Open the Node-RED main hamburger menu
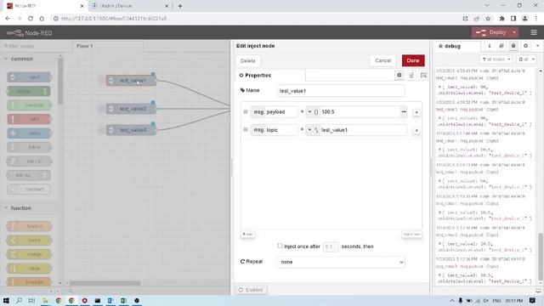The width and height of the screenshot is (544, 306). 534,32
